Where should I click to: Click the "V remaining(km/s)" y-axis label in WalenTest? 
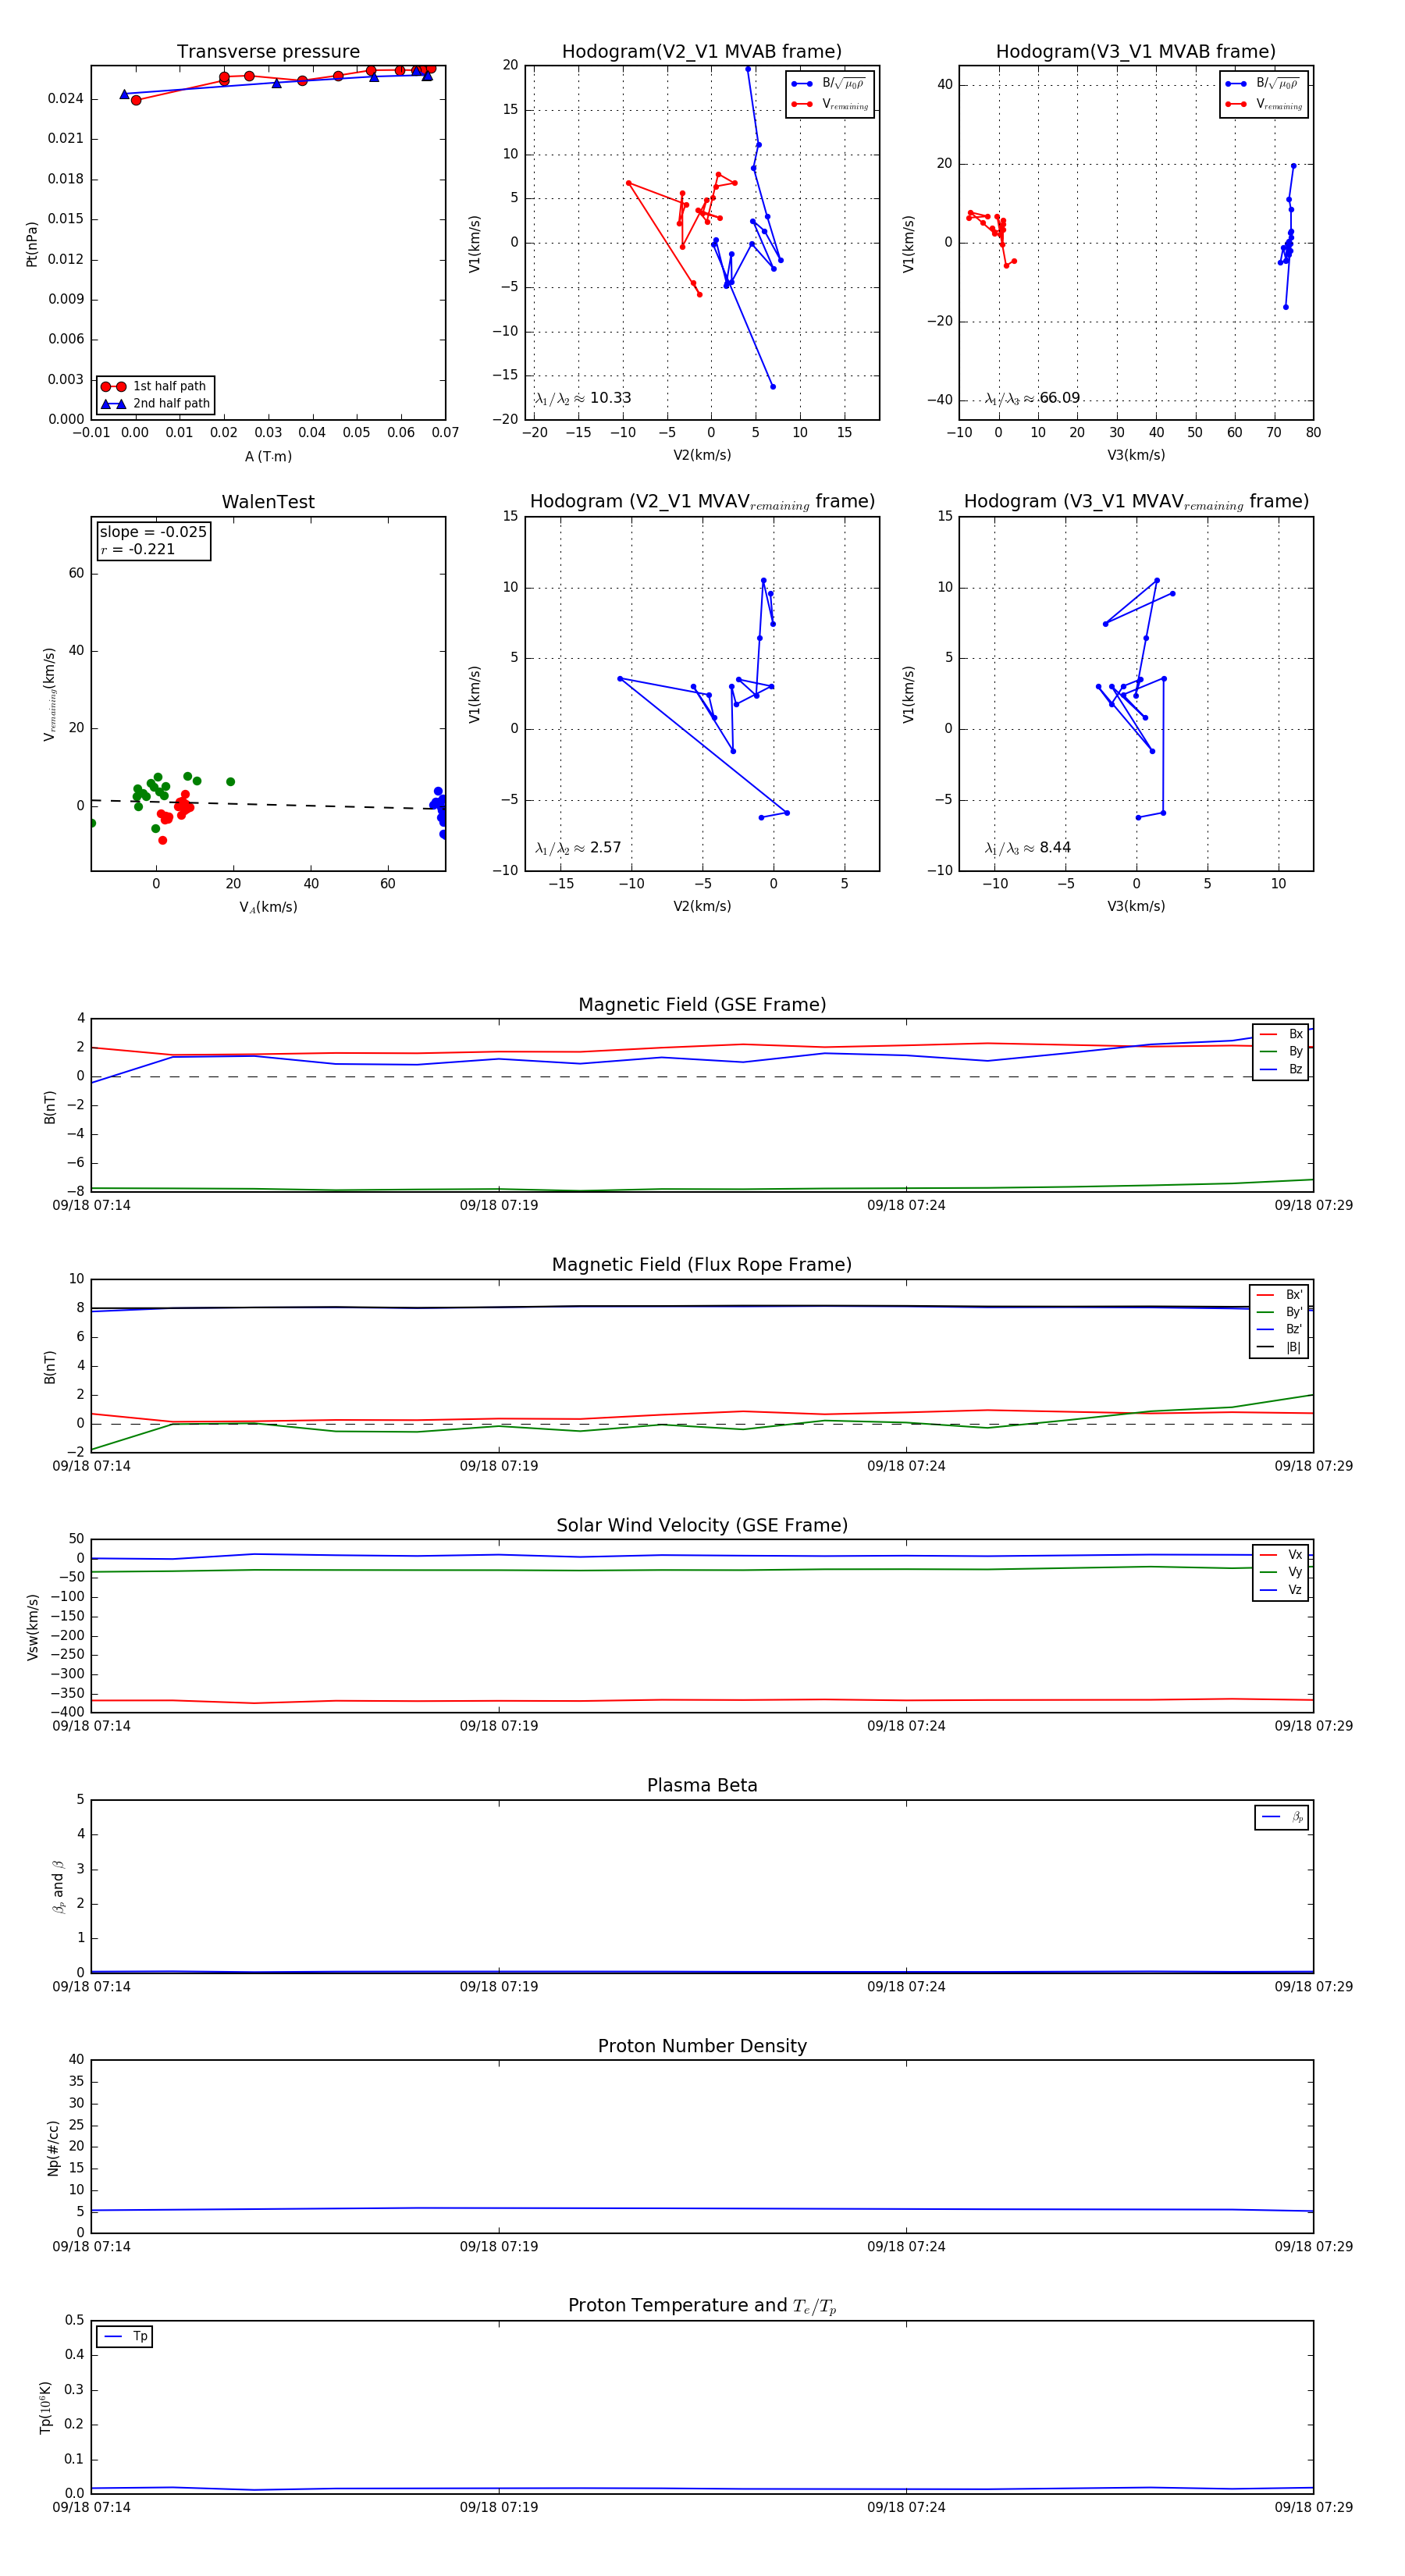(49, 694)
